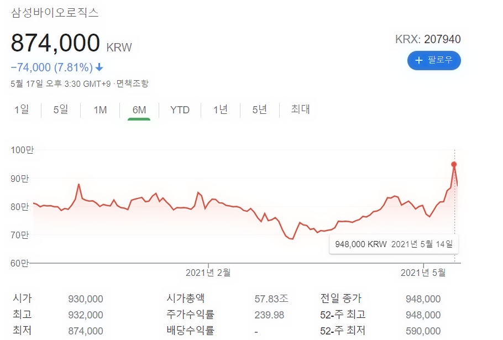The image size is (503, 340).
Task: Click the 2021년 5월 axis label
Action: click(423, 273)
